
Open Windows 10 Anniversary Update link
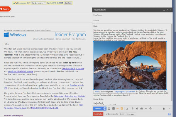(70, 96)
